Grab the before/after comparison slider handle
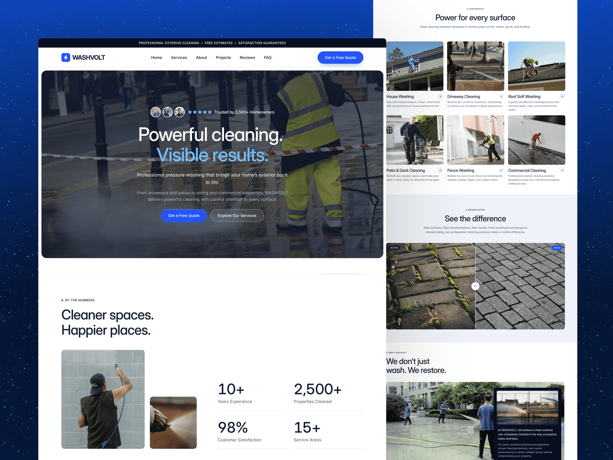 [475, 286]
